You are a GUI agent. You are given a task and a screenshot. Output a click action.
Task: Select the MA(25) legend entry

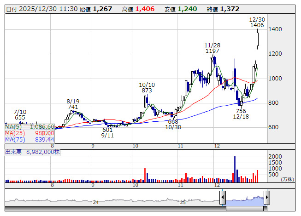tap(30, 133)
